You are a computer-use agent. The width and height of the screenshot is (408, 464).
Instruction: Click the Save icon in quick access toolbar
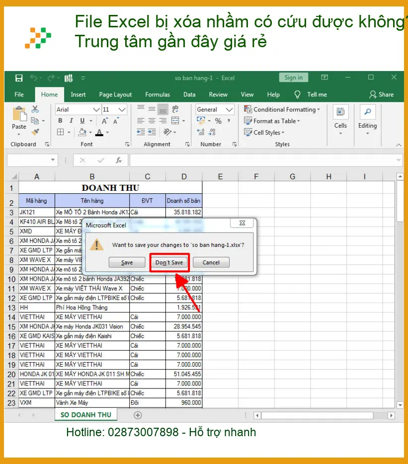[x=19, y=78]
